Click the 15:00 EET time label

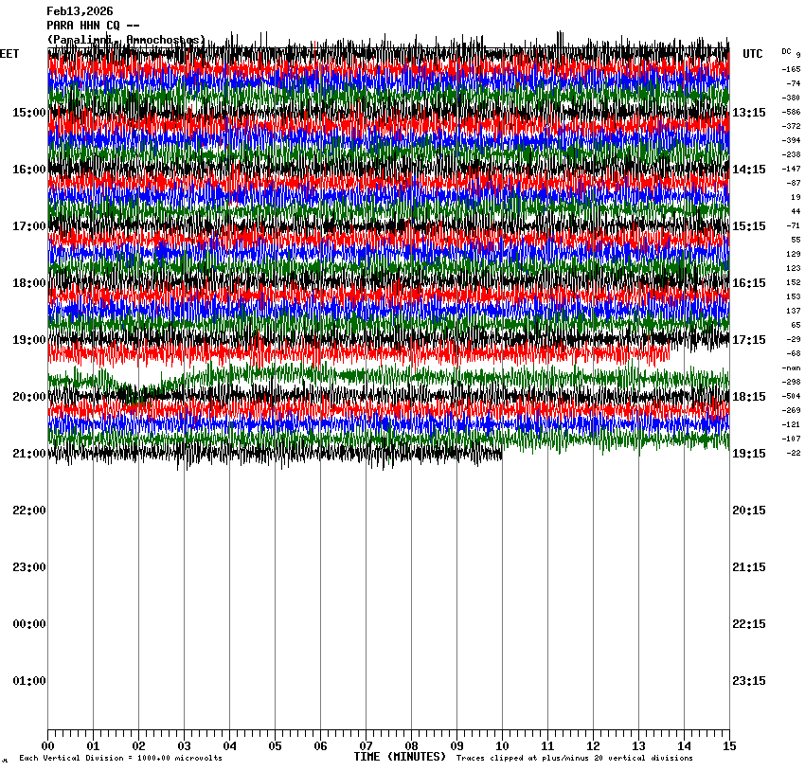pos(28,113)
